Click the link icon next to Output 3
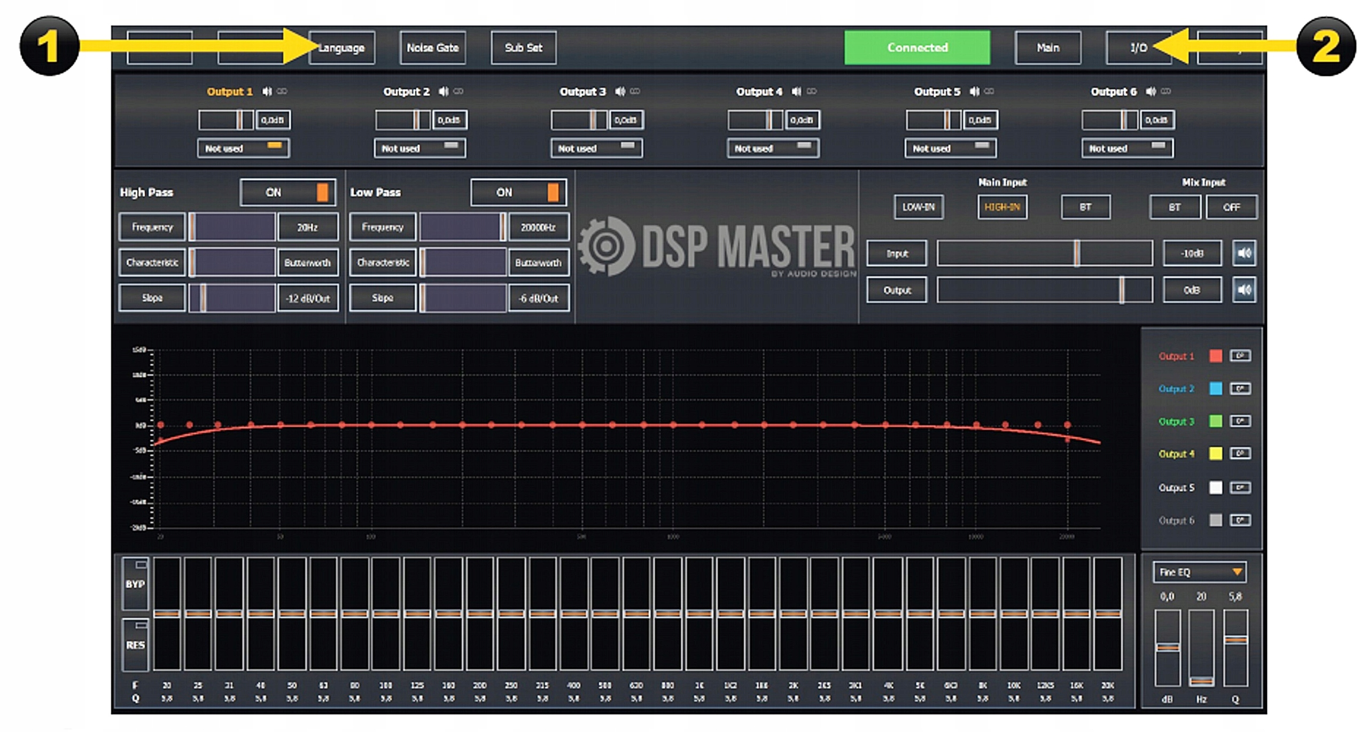 coord(635,92)
